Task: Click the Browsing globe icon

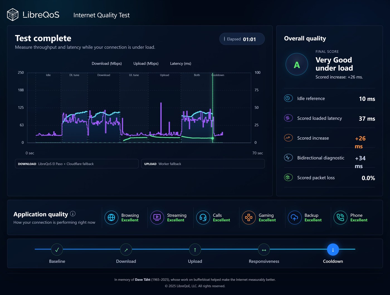Action: tap(111, 218)
